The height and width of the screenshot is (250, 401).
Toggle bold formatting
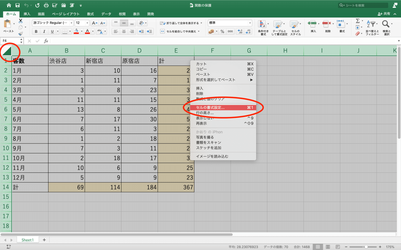pos(36,32)
